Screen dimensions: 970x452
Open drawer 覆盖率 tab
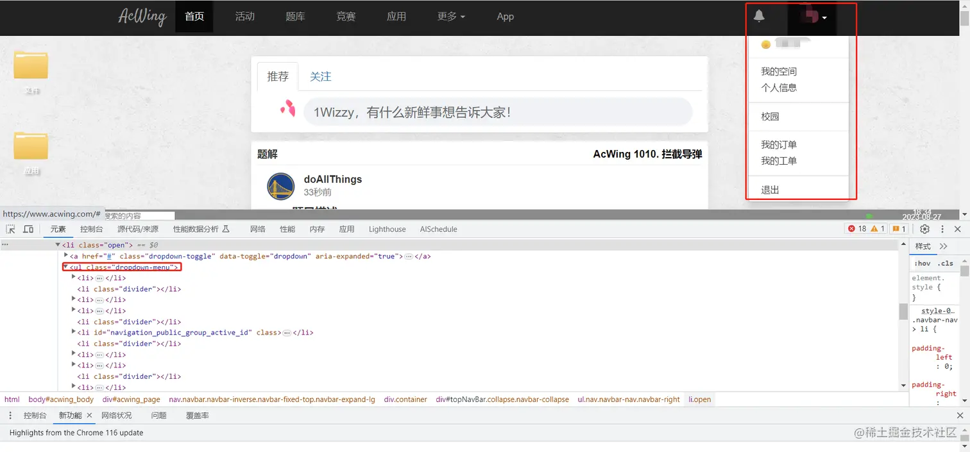click(x=197, y=415)
